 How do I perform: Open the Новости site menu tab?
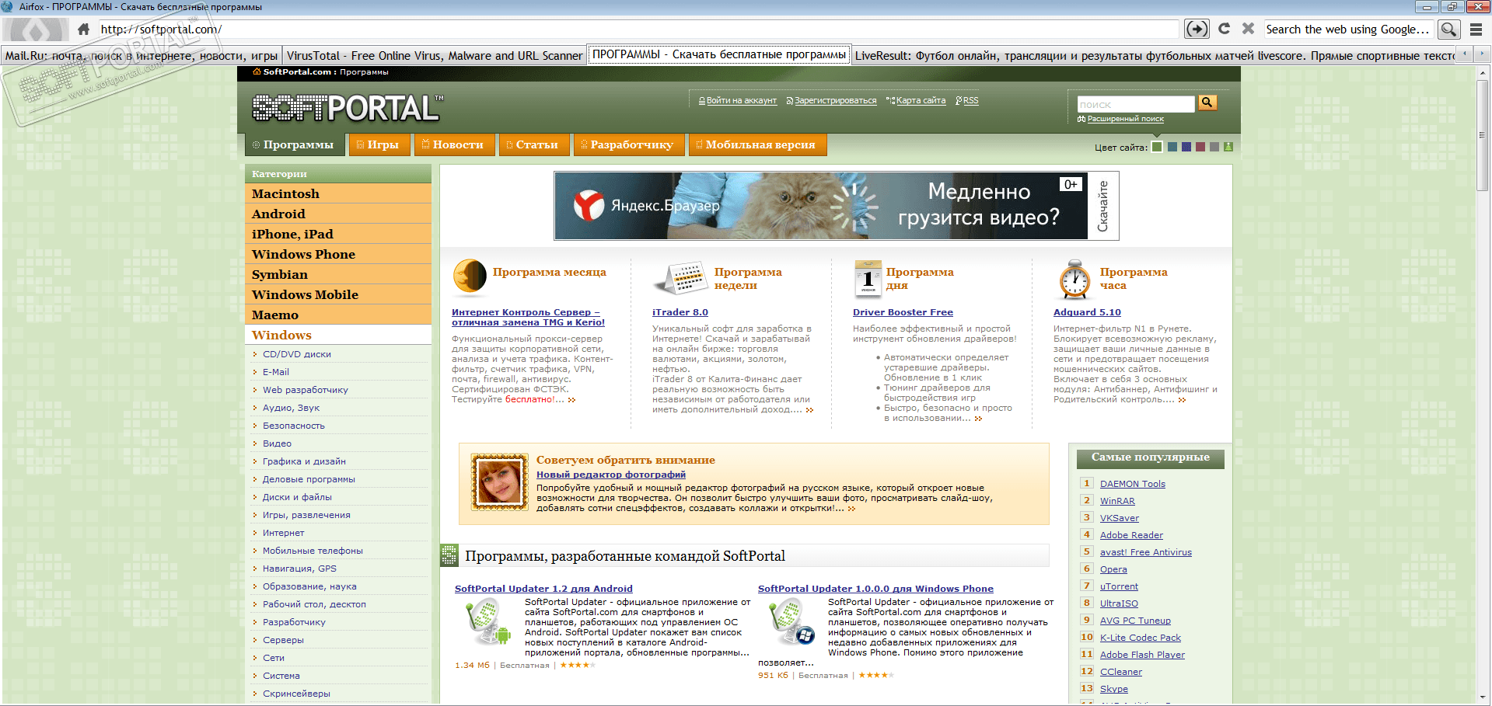454,144
